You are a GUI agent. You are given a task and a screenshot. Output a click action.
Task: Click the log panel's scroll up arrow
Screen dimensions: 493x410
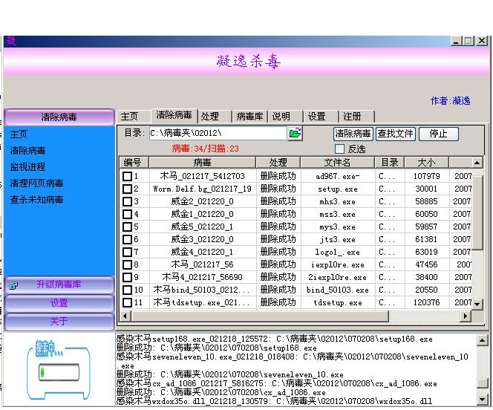click(483, 340)
